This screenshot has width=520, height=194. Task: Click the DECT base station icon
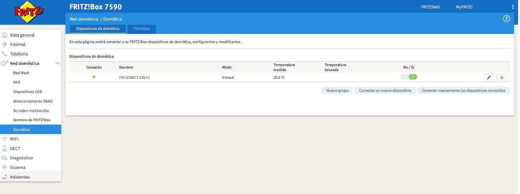tap(4, 148)
